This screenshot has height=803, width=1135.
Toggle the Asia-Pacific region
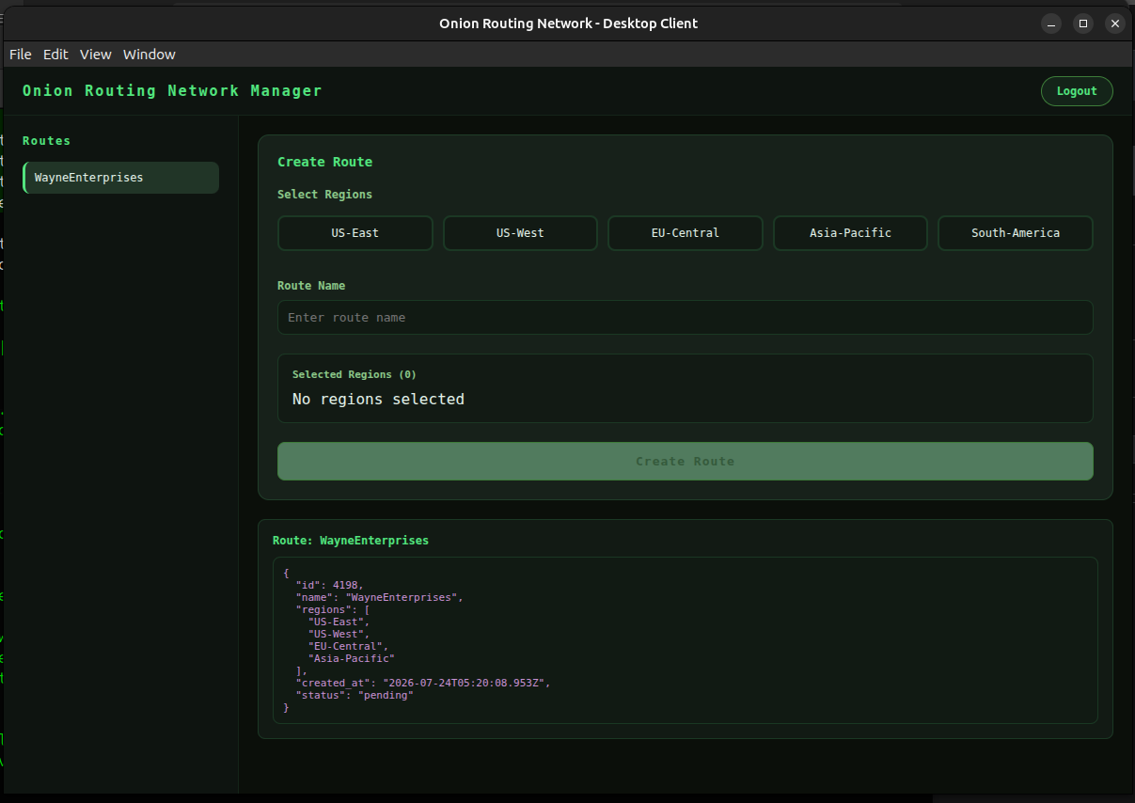click(x=850, y=233)
